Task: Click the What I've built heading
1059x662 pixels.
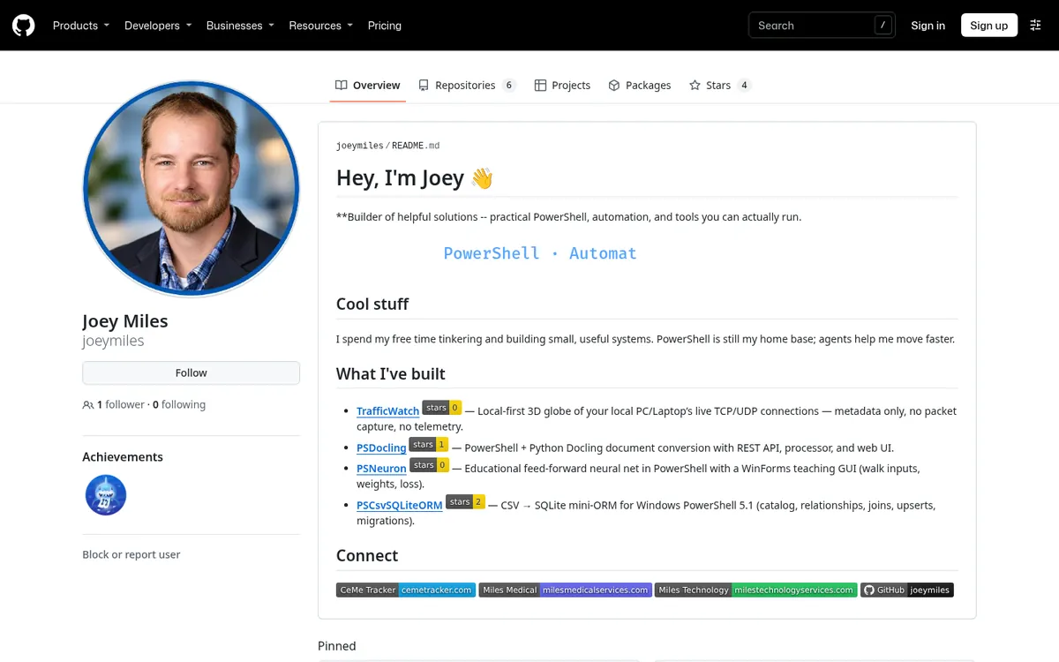Action: (x=391, y=374)
